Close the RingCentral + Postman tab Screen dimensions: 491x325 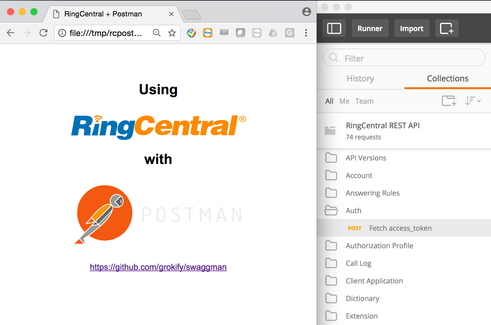[x=171, y=14]
